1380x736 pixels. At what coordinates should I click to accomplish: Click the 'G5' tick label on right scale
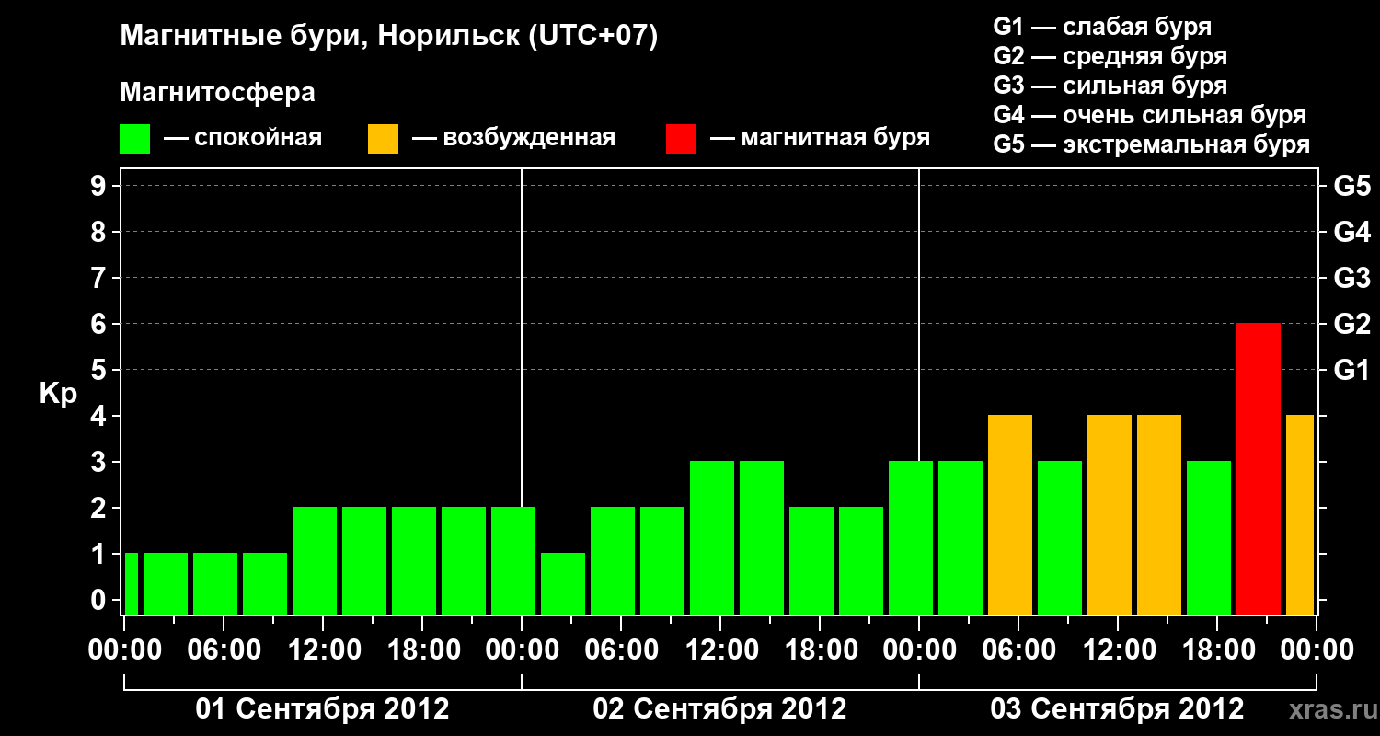point(1351,186)
